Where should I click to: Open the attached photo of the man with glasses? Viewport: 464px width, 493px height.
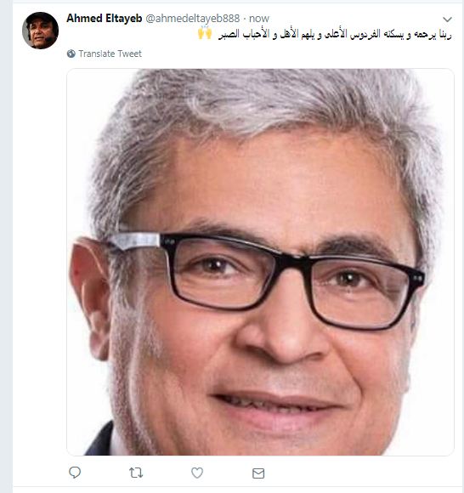[x=260, y=262]
